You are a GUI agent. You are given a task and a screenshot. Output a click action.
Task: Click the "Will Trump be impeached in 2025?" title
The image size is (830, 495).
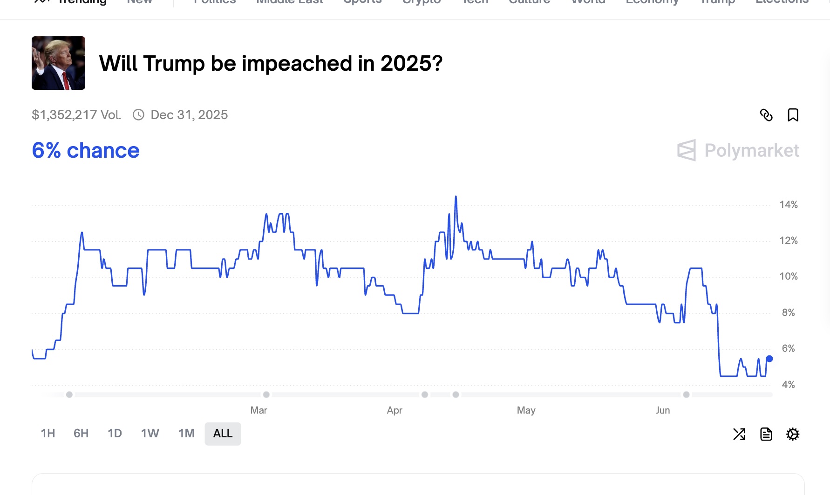click(271, 63)
